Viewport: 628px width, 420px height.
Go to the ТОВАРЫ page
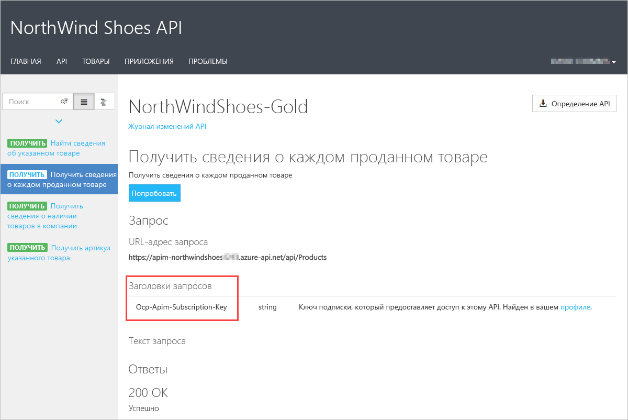pos(95,61)
